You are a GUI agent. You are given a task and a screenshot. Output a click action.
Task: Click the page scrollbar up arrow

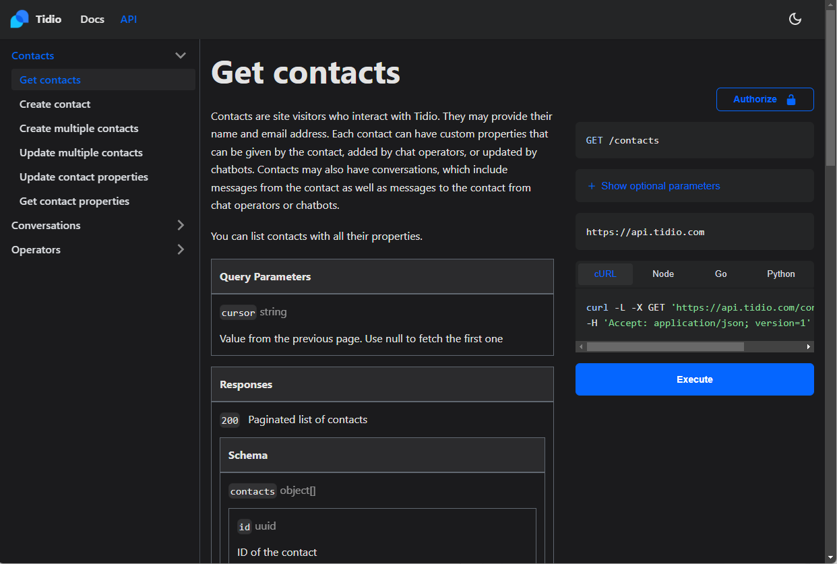point(831,5)
